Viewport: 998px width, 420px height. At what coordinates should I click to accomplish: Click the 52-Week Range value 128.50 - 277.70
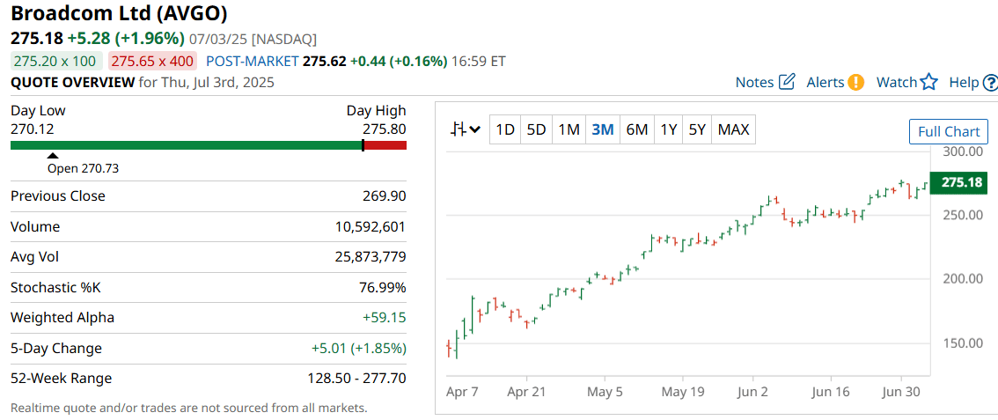(357, 379)
